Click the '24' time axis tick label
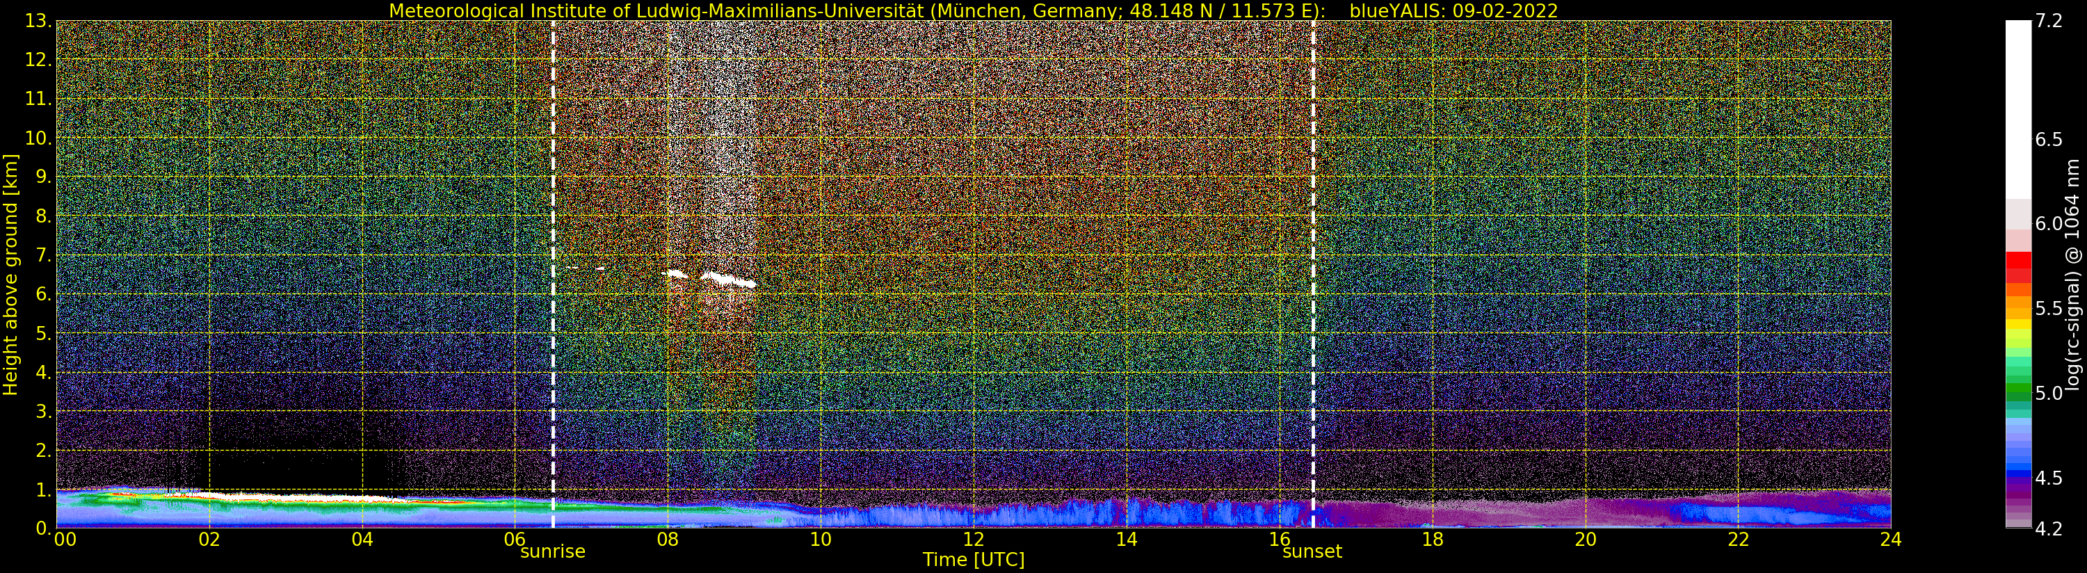Viewport: 2087px width, 573px height. coord(1891,540)
